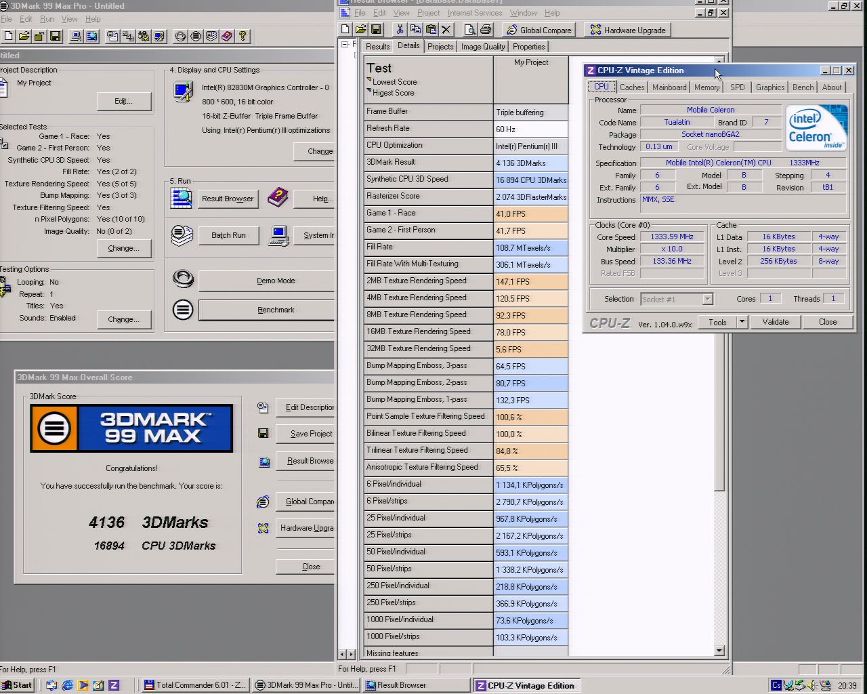The height and width of the screenshot is (694, 867).
Task: Click the question mark help icon in 3DMark toolbar
Action: [242, 36]
